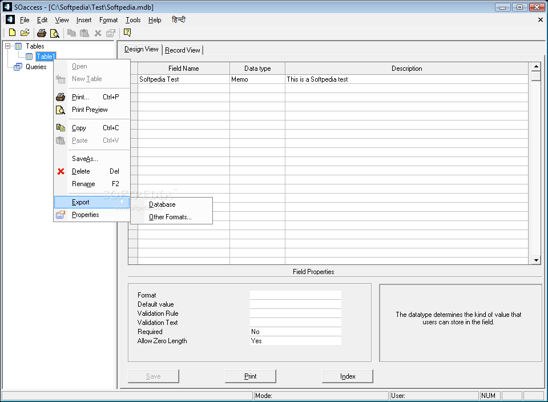Screen dimensions: 548x402
Task: Switch to the Design View tab
Action: click(141, 49)
